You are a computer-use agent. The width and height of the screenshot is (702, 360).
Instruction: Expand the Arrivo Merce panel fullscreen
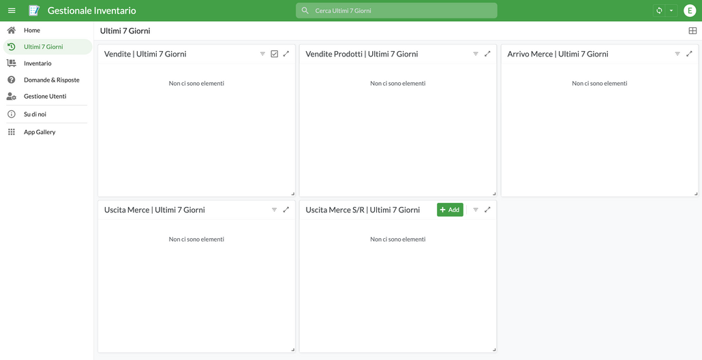689,54
